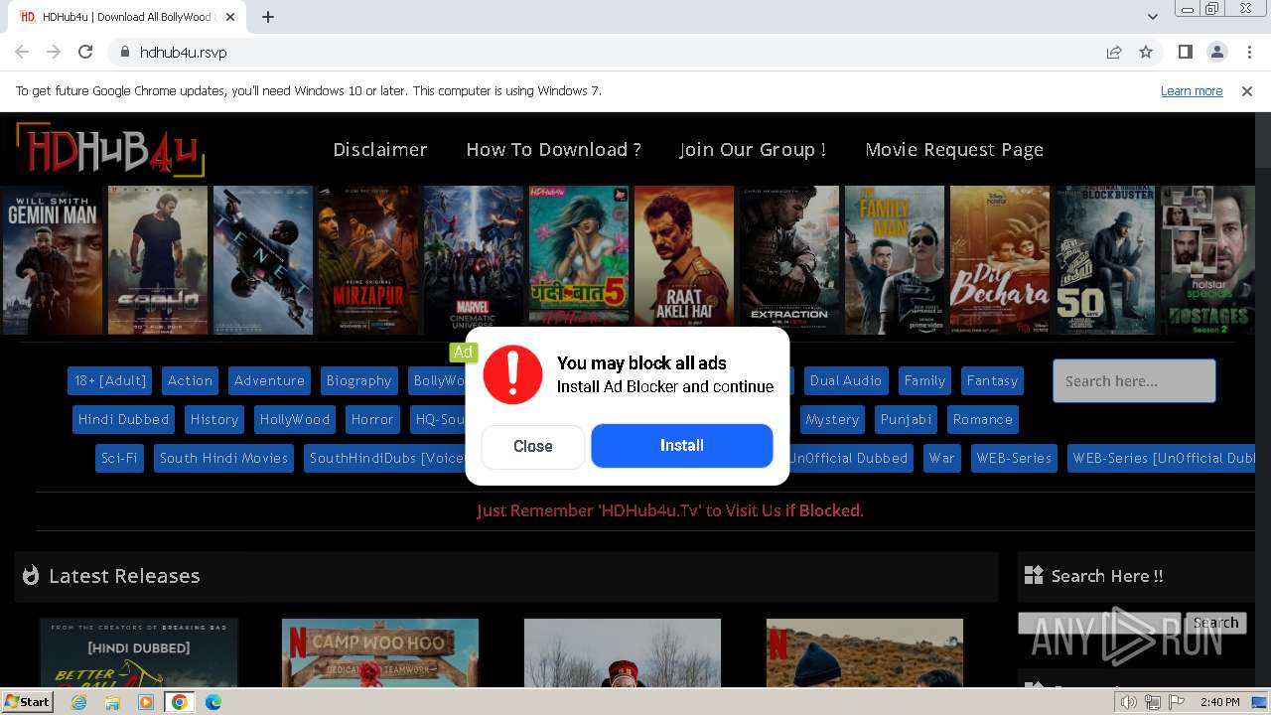Launch Microsoft Edge from the taskbar
1271x715 pixels.
click(x=213, y=702)
